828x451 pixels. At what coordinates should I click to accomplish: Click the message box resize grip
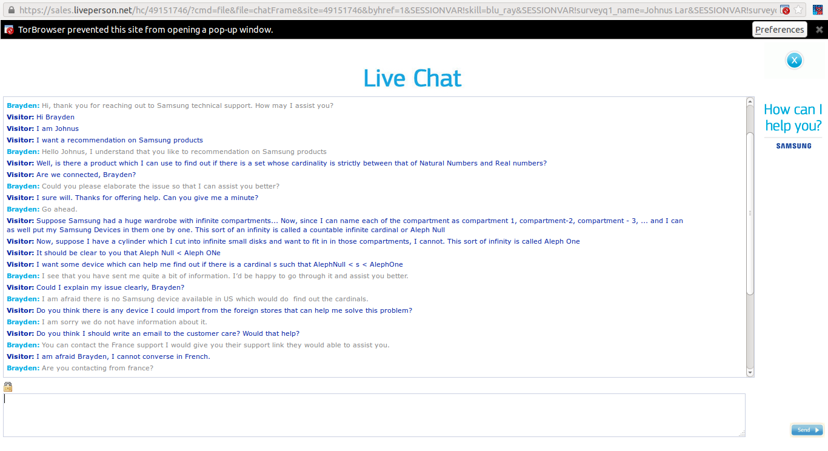coord(742,433)
